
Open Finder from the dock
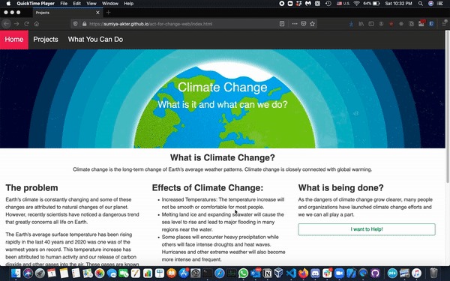[x=16, y=273]
